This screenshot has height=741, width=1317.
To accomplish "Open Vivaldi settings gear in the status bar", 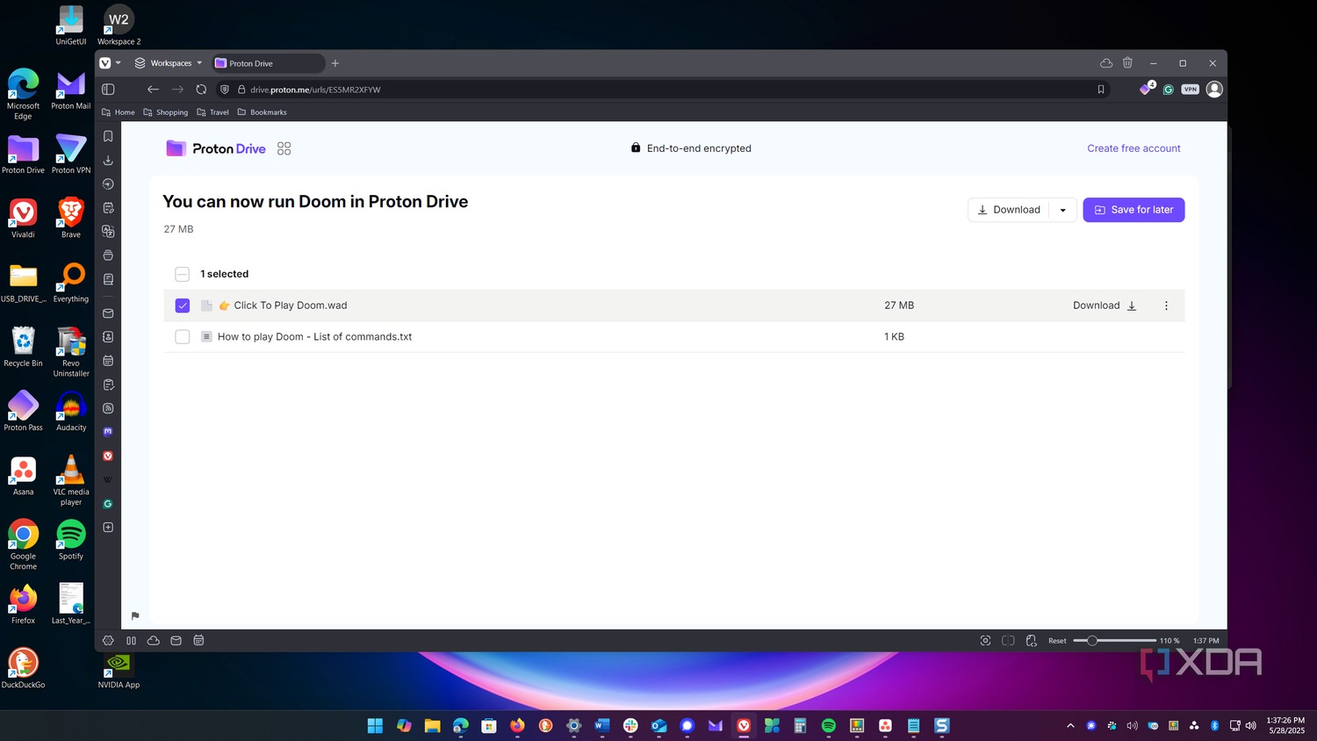I will tap(108, 640).
